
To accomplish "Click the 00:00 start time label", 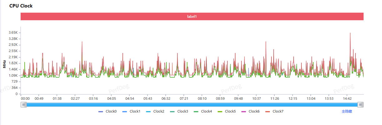I will pos(25,99).
